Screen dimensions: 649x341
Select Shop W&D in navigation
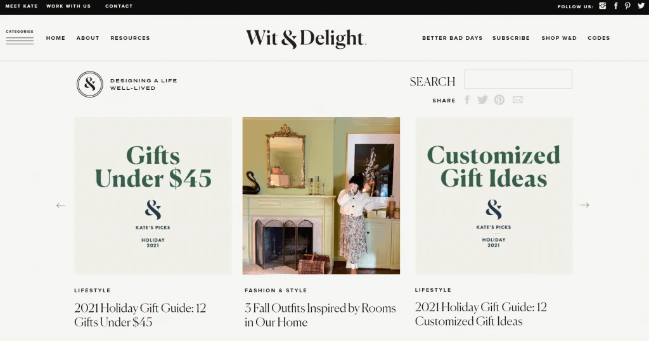pos(559,38)
